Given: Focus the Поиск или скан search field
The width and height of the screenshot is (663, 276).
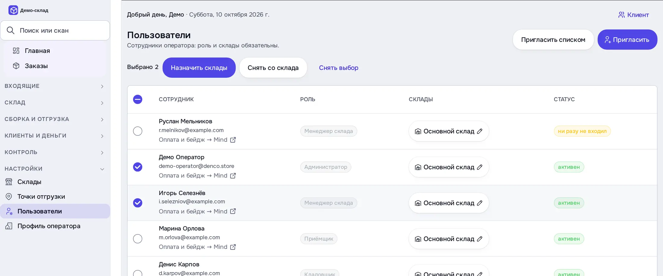Looking at the screenshot, I should point(55,30).
